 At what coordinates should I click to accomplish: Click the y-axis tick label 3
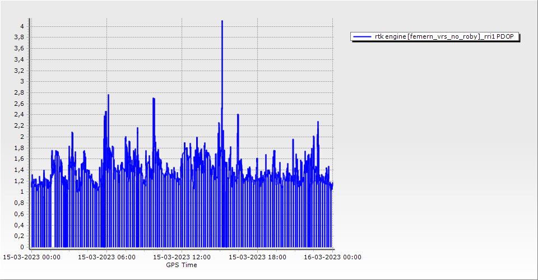(x=22, y=81)
